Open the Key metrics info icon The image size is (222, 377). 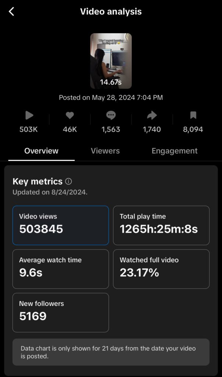coord(68,182)
